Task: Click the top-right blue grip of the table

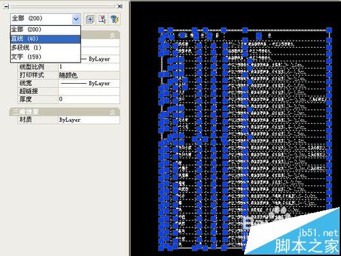Action: click(329, 30)
